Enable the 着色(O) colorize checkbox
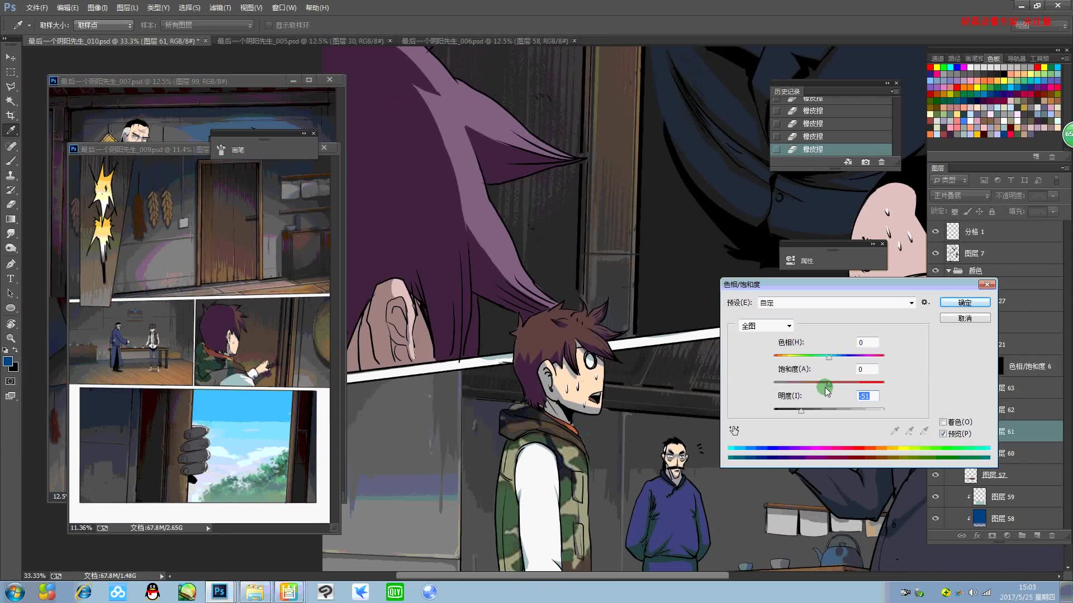 [943, 422]
